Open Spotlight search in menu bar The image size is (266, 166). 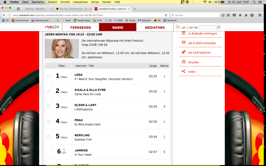pos(254,2)
